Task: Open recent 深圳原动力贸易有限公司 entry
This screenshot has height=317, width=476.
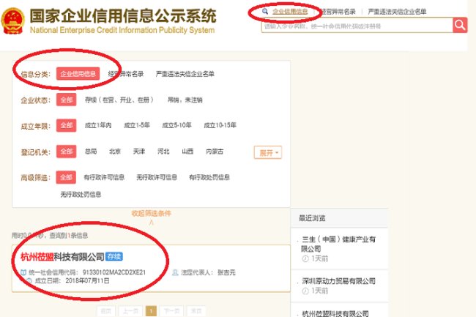Action: pos(338,281)
